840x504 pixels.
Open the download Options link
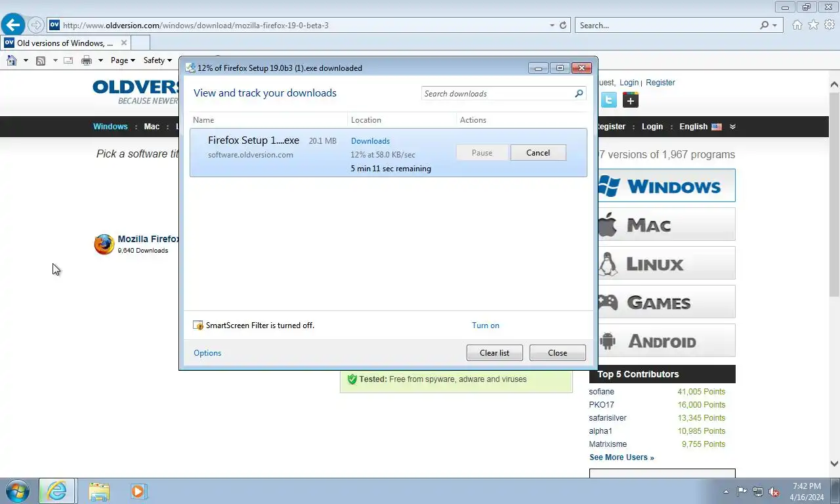click(207, 353)
